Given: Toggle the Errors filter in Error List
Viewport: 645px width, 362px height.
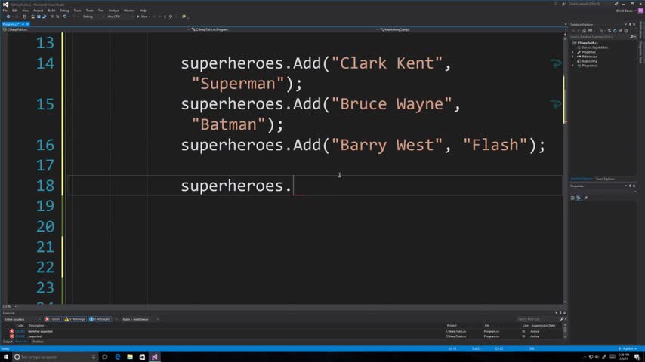Looking at the screenshot, I should tap(53, 319).
